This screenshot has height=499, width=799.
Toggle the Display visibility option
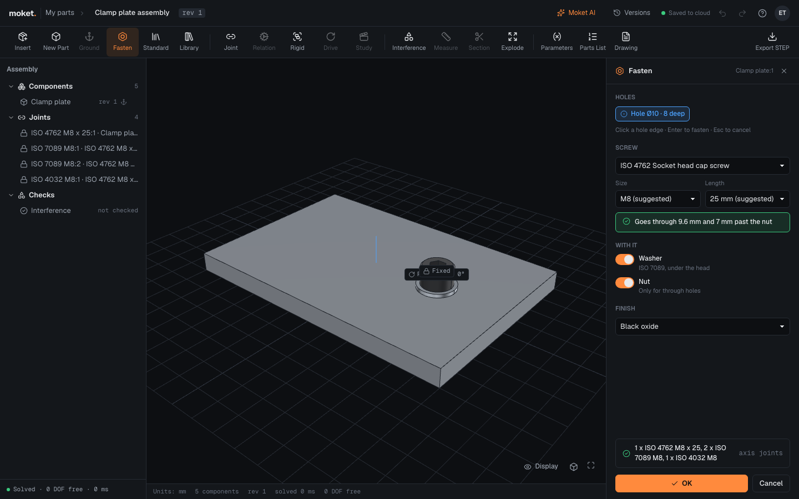[541, 466]
